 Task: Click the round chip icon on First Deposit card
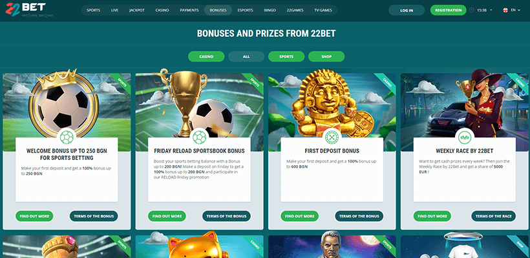tap(332, 137)
